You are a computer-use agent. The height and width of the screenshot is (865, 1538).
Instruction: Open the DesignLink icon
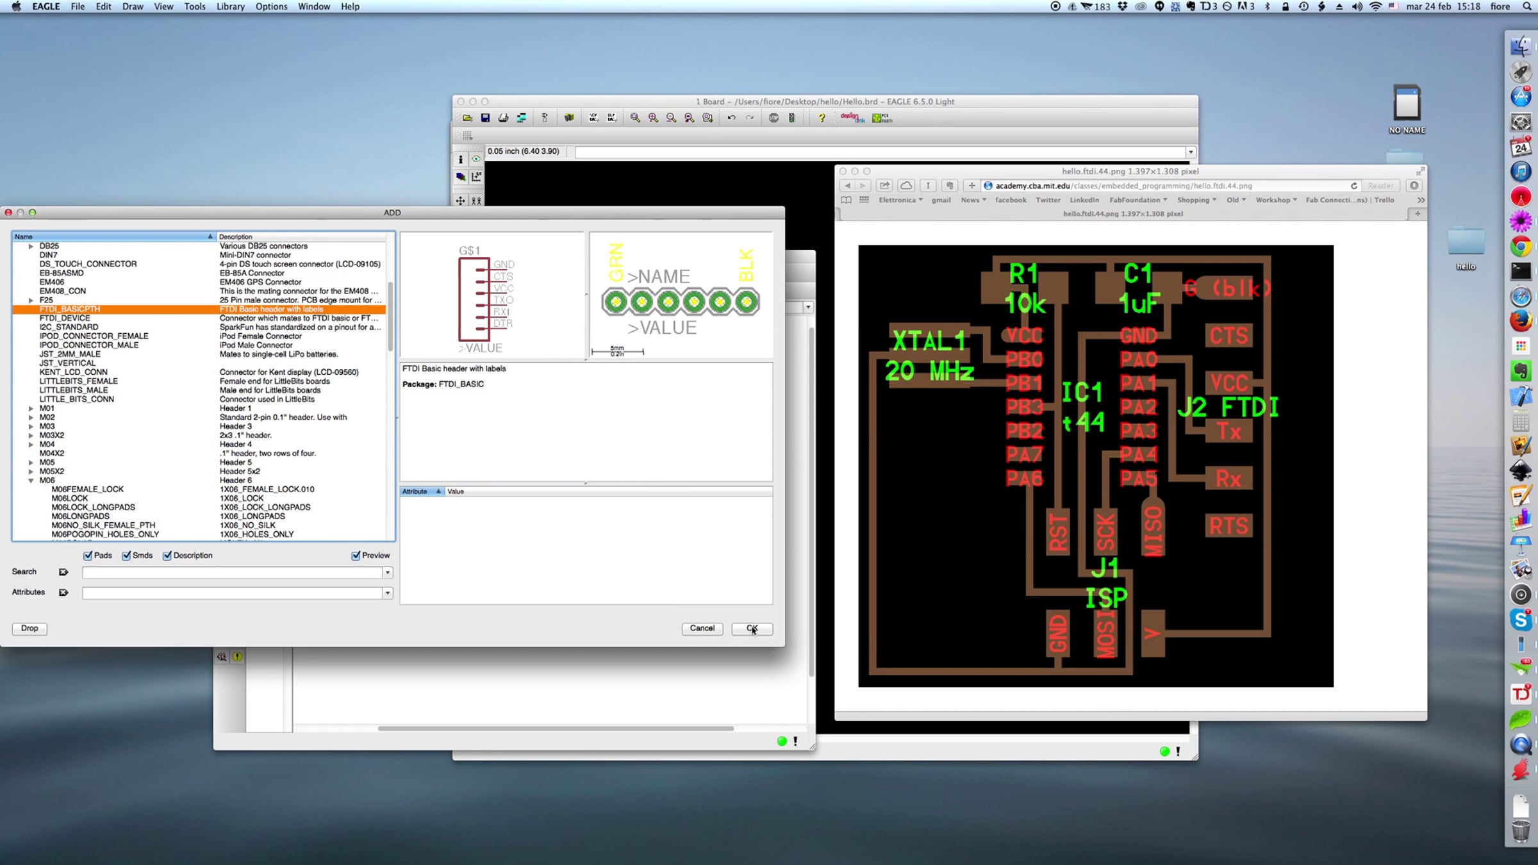(x=852, y=118)
